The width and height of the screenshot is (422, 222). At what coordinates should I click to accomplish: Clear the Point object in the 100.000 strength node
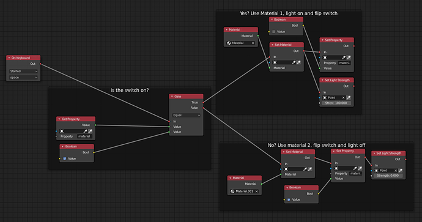point(344,98)
